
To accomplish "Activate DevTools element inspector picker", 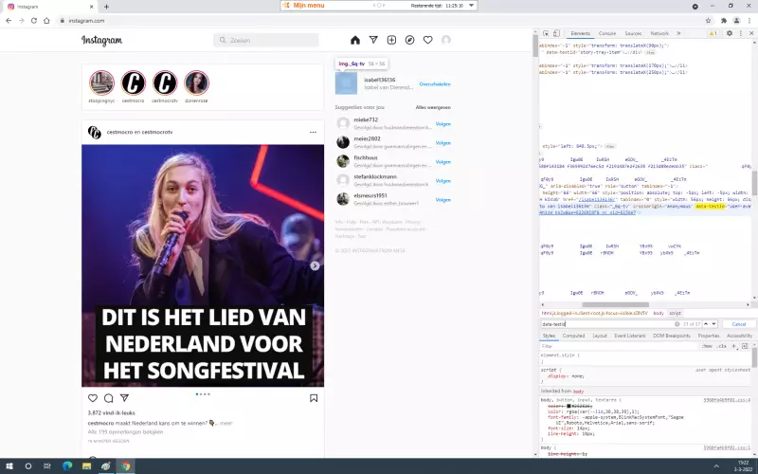I will [546, 33].
